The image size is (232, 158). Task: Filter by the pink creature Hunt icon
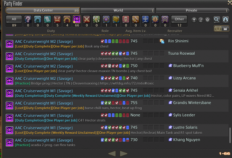[x=126, y=19]
